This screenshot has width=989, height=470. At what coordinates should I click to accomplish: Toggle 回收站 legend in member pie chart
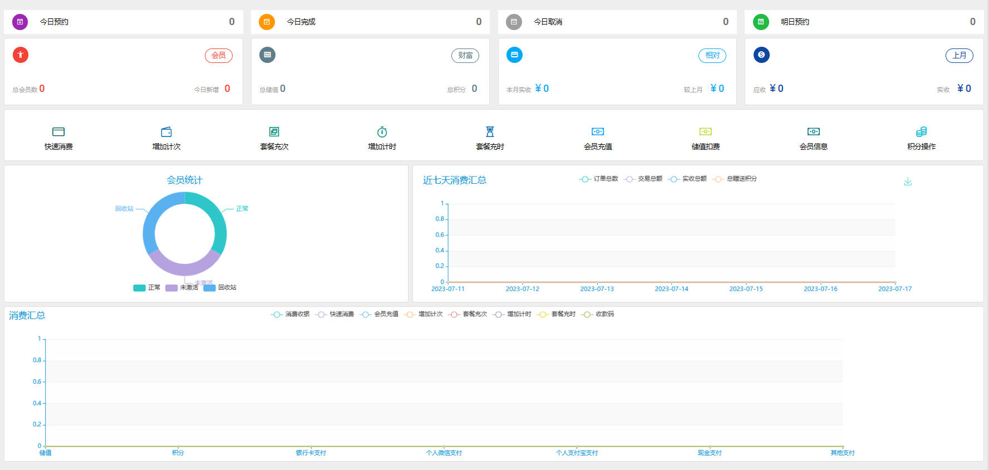coord(220,288)
